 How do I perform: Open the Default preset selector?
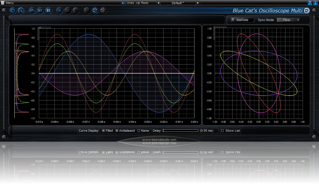[x=178, y=3]
